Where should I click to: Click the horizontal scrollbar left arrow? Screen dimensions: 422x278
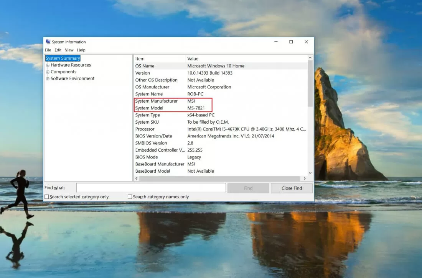tap(137, 178)
